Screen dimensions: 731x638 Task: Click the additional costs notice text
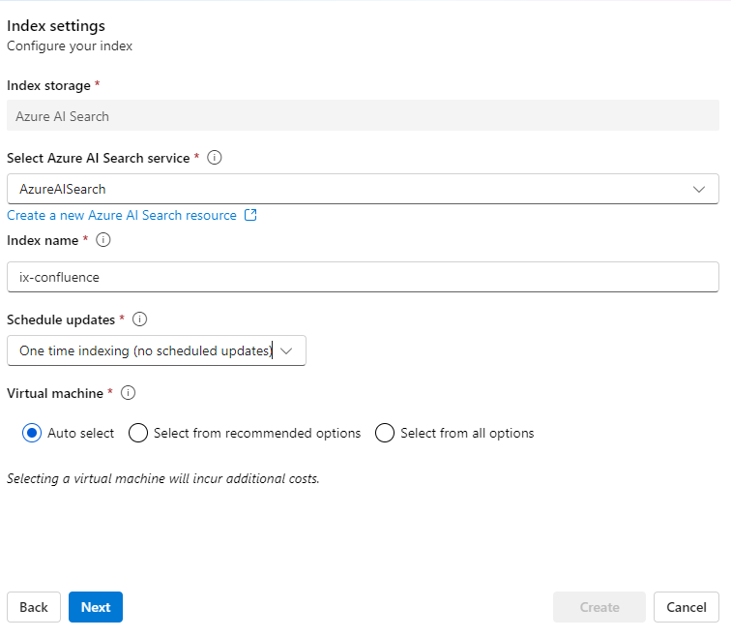[163, 479]
